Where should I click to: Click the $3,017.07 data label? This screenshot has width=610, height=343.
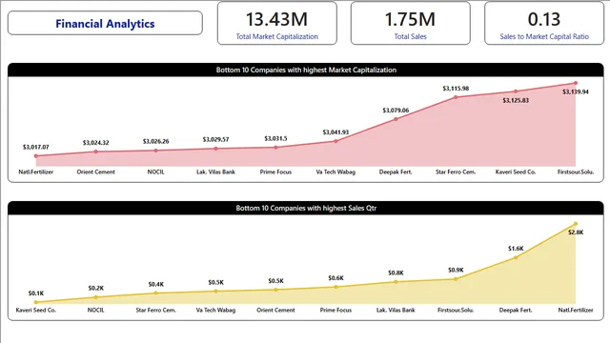click(x=36, y=147)
